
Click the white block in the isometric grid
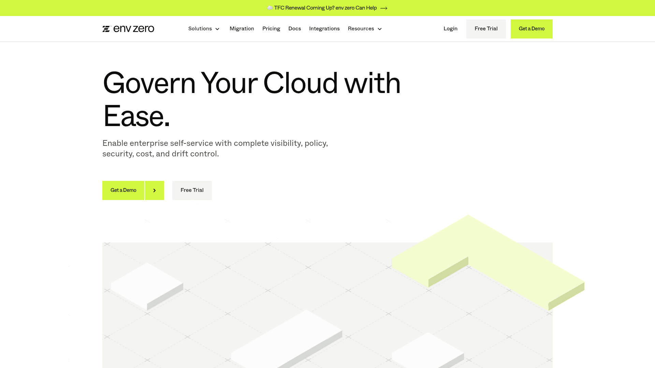147,286
